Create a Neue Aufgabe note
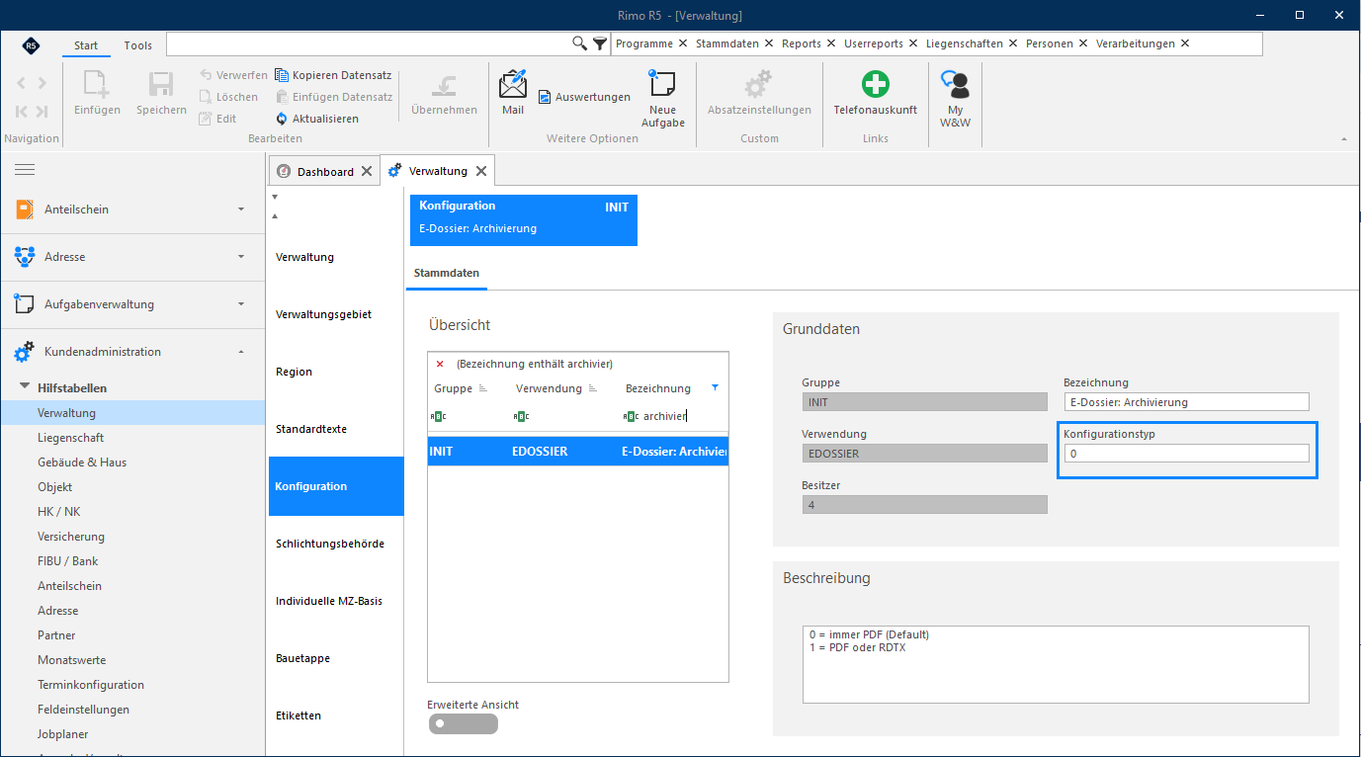The image size is (1361, 757). 662,84
